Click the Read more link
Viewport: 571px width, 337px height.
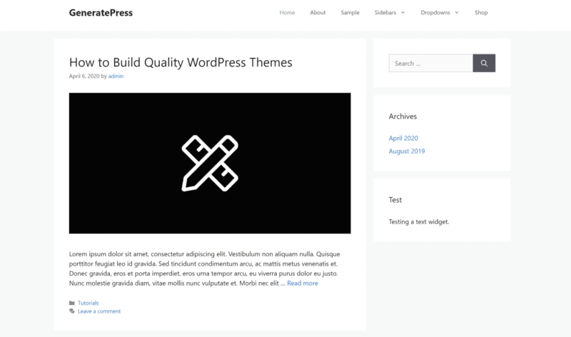tap(303, 283)
